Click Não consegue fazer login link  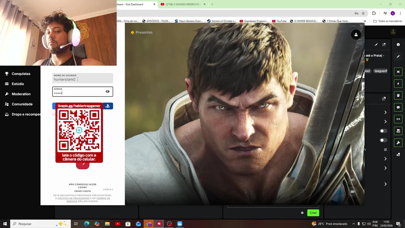(x=83, y=186)
